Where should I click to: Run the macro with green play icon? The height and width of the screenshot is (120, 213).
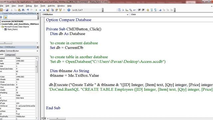(x=36, y=10)
